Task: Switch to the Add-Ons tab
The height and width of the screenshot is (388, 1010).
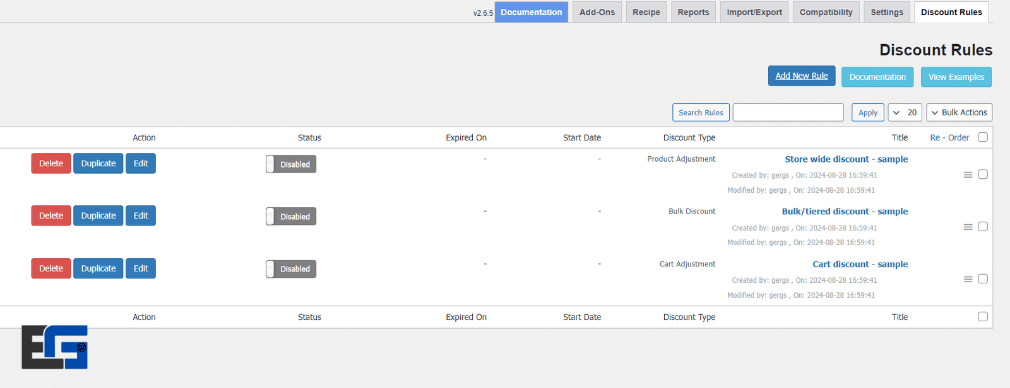Action: [x=597, y=12]
